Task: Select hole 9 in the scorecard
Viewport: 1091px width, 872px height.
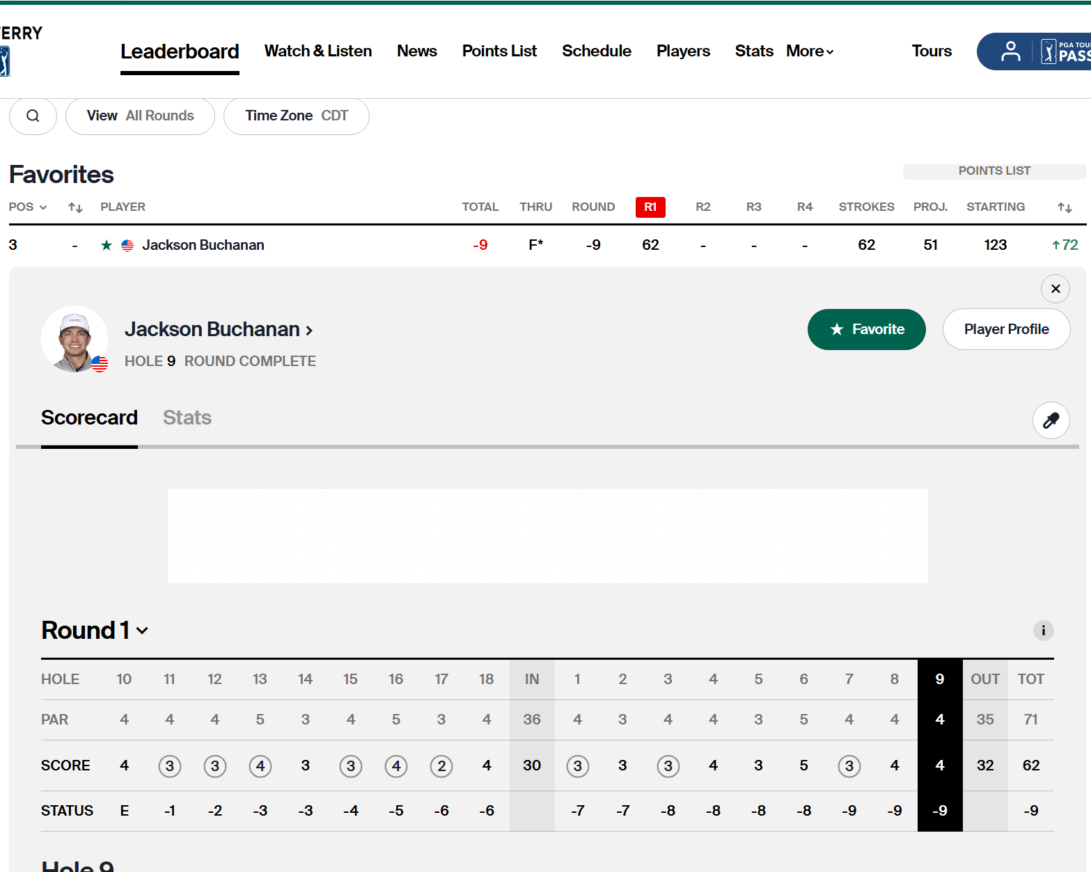Action: [940, 679]
